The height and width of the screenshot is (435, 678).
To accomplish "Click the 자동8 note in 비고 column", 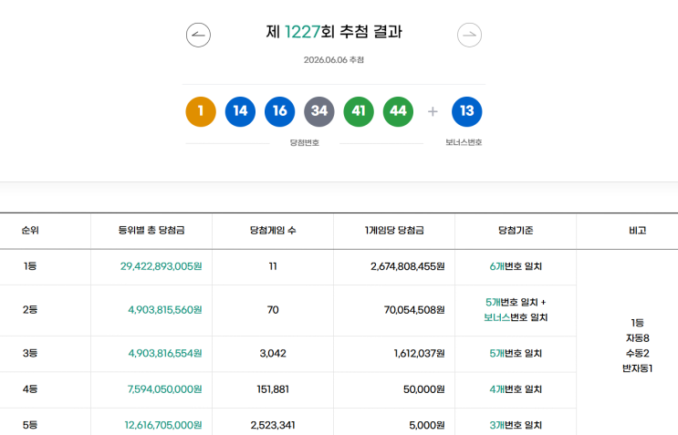I will pos(637,337).
